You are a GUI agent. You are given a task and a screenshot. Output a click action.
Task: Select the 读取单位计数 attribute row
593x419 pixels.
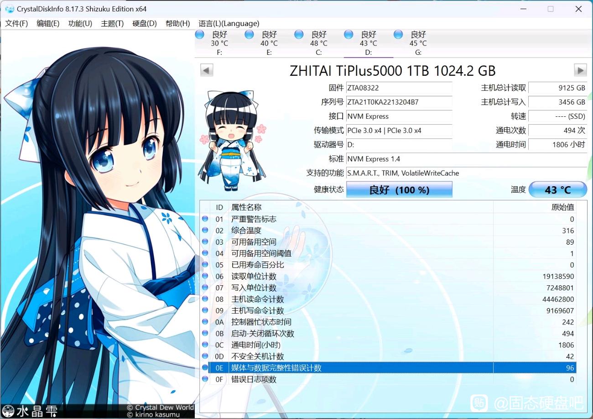click(388, 276)
